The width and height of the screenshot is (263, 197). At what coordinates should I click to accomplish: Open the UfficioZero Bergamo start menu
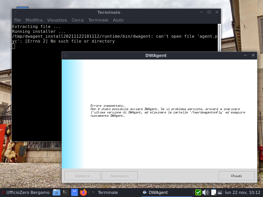pos(26,192)
